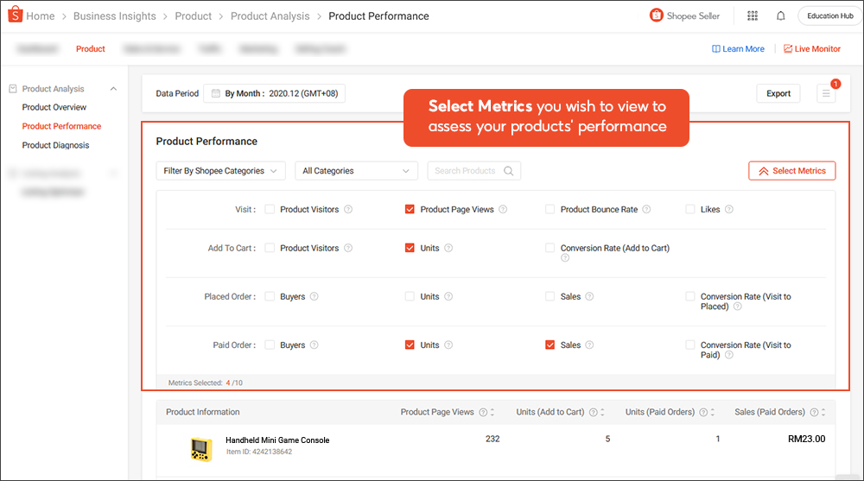Click the calendar icon in Data Period
Image resolution: width=864 pixels, height=481 pixels.
coord(216,93)
